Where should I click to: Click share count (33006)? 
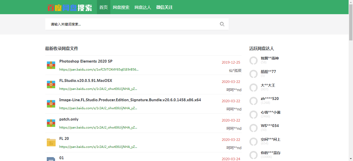[266, 157]
